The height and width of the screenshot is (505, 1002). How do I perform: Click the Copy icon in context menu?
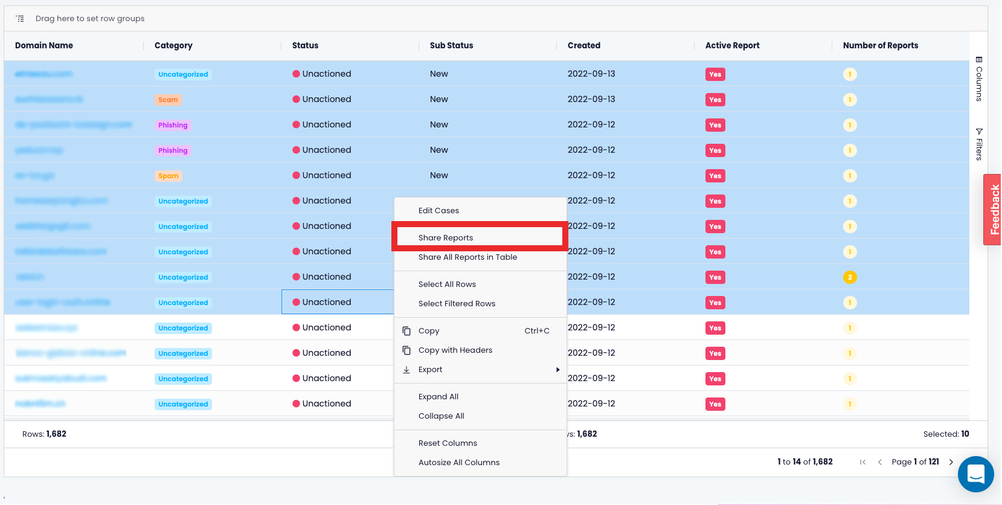pyautogui.click(x=406, y=331)
